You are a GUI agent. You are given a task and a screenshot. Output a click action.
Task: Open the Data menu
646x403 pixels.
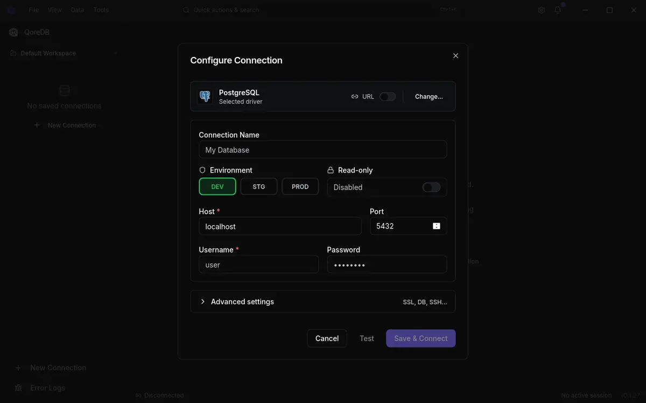coord(78,10)
